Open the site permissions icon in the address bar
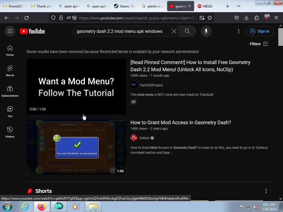 69,18
